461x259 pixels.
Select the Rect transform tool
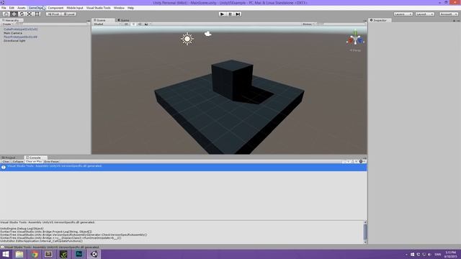point(37,14)
